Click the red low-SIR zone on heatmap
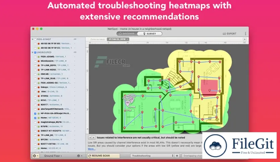This screenshot has height=162, width=280. [209, 88]
